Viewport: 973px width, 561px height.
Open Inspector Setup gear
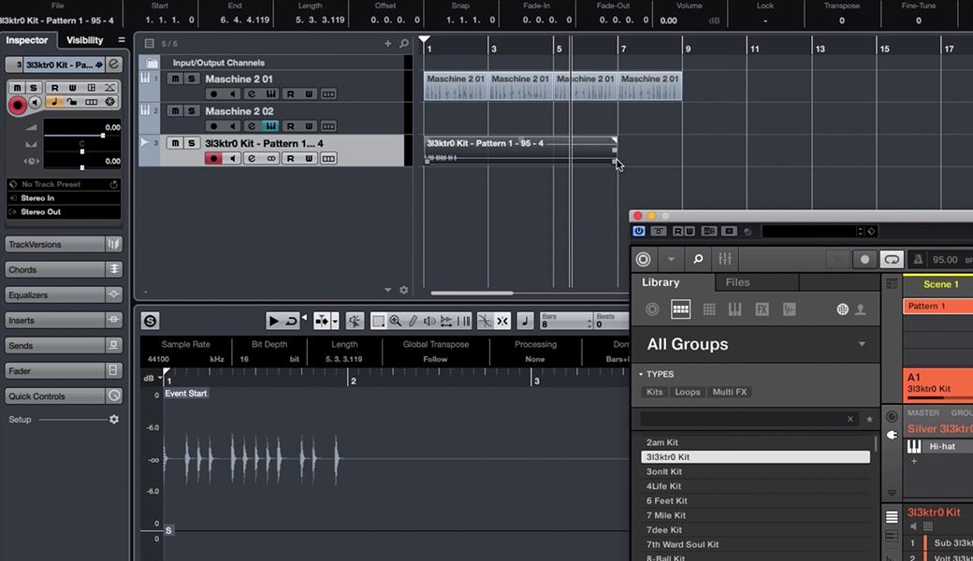point(113,420)
